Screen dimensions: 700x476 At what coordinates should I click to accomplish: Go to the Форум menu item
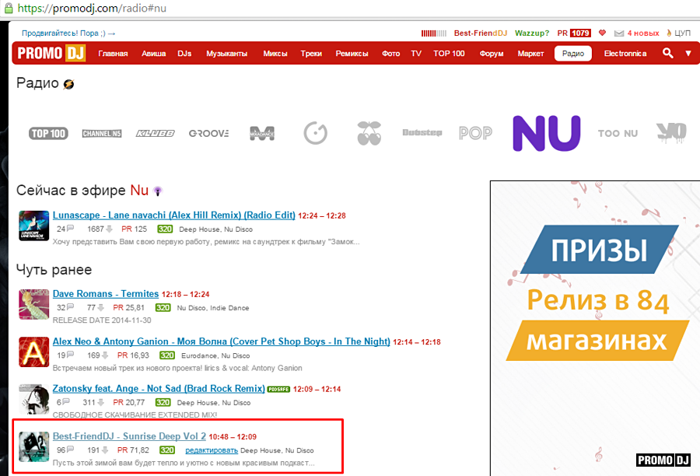click(x=492, y=54)
